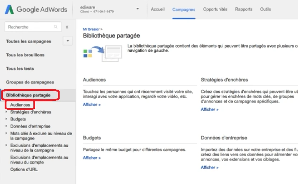The image size is (298, 184).
Task: Click the search magnifier icon
Action: [x=56, y=27]
